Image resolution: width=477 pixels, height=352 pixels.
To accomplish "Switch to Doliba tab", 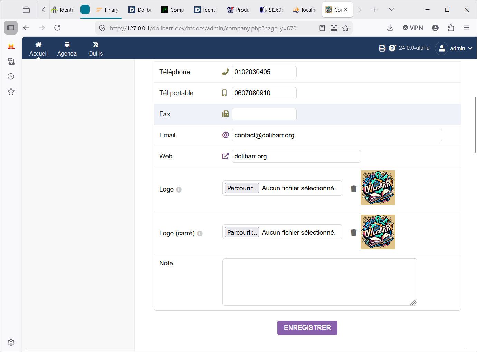I will [x=140, y=10].
